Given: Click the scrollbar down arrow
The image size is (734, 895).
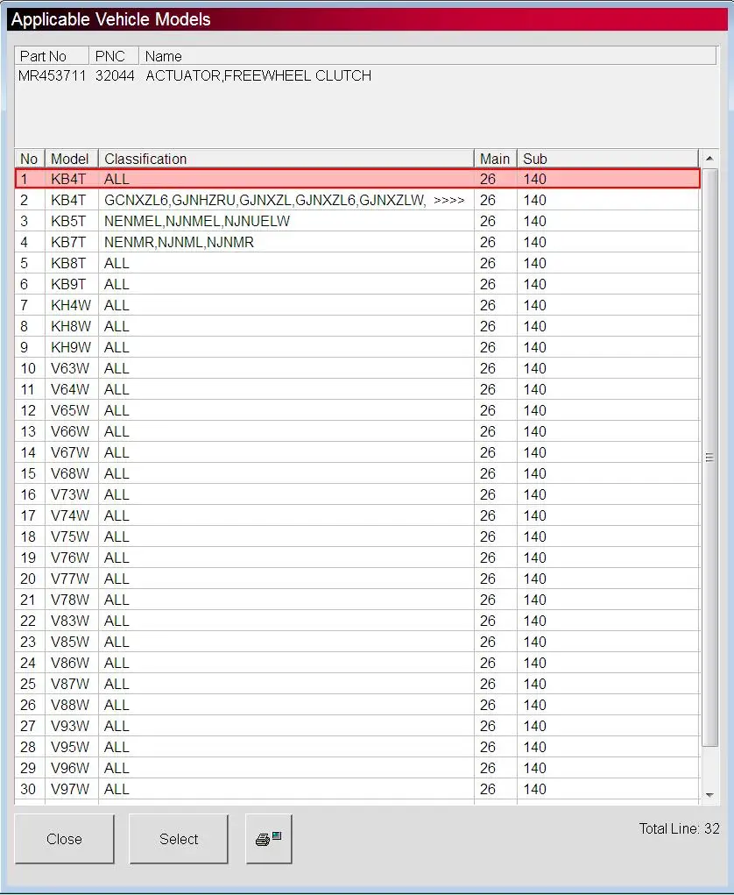Looking at the screenshot, I should coord(709,794).
